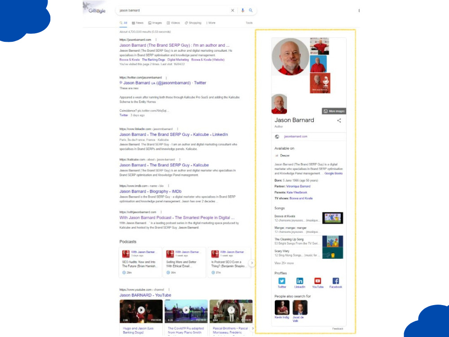The width and height of the screenshot is (449, 337).
Task: Open the YouTube profile icon
Action: point(317,281)
